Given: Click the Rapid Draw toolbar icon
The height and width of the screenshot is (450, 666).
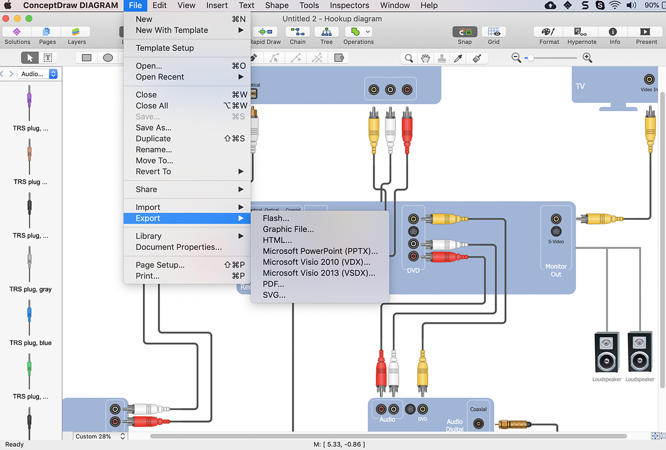Looking at the screenshot, I should [265, 32].
